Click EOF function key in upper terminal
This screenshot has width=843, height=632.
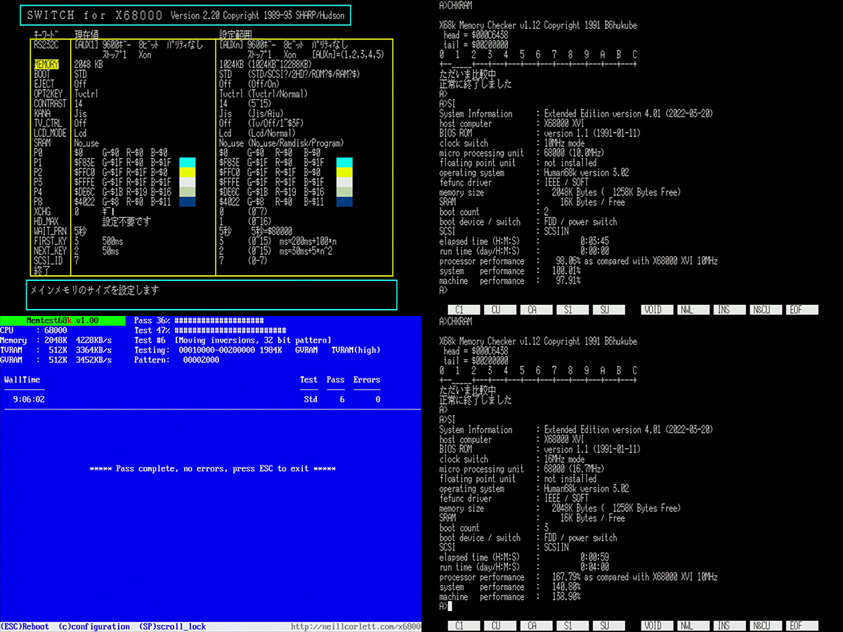(802, 310)
